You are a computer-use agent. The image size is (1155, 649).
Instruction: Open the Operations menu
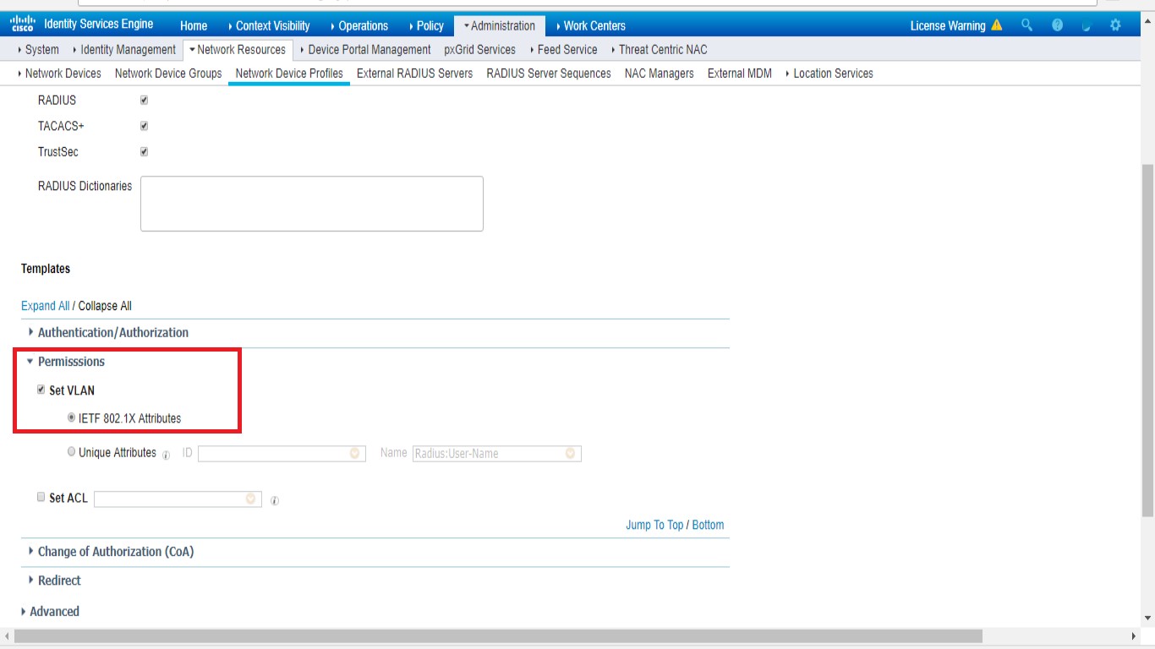click(x=359, y=25)
